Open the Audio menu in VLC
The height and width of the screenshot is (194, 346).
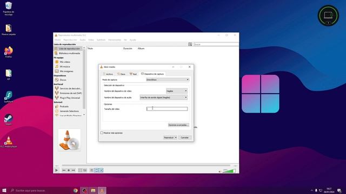[83, 40]
